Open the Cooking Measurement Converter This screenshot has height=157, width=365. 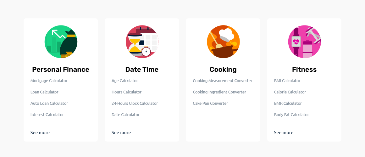223,81
